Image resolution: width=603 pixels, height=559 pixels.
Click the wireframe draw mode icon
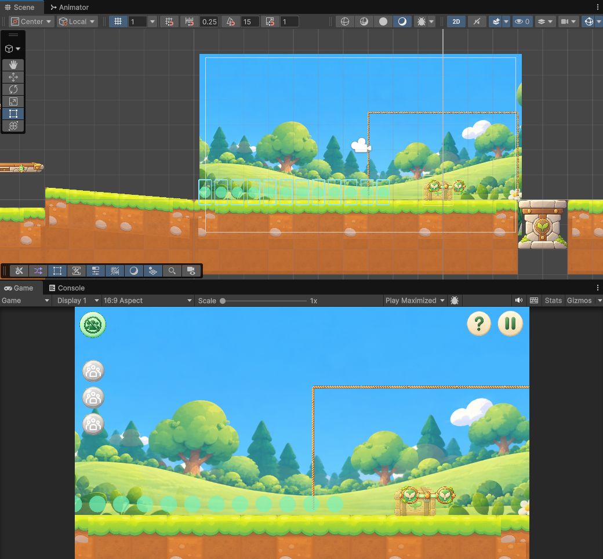coord(345,21)
